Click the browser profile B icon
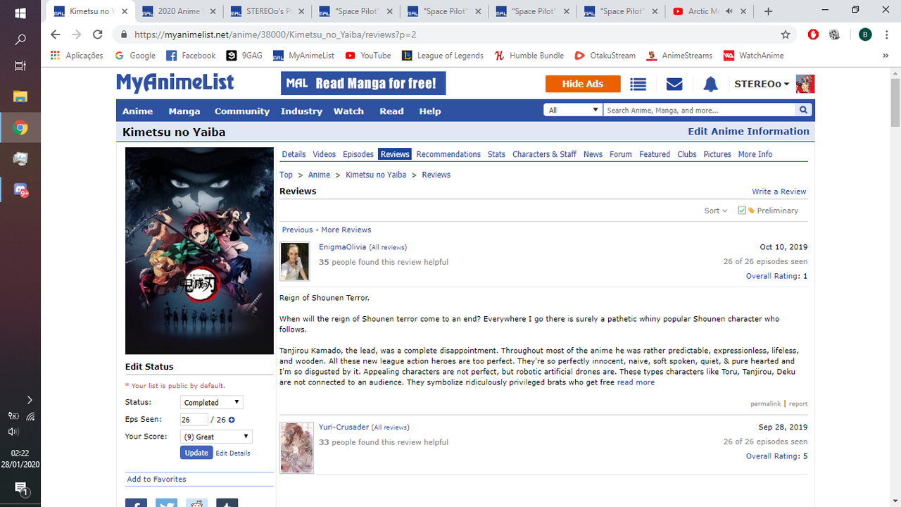 pos(865,35)
